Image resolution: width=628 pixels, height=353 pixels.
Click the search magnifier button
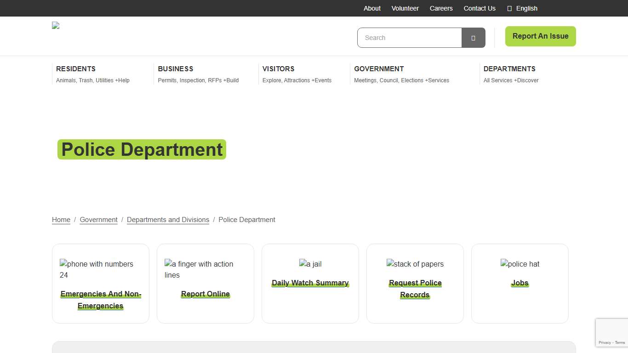[x=473, y=38]
